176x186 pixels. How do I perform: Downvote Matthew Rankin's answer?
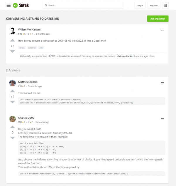tap(12, 102)
